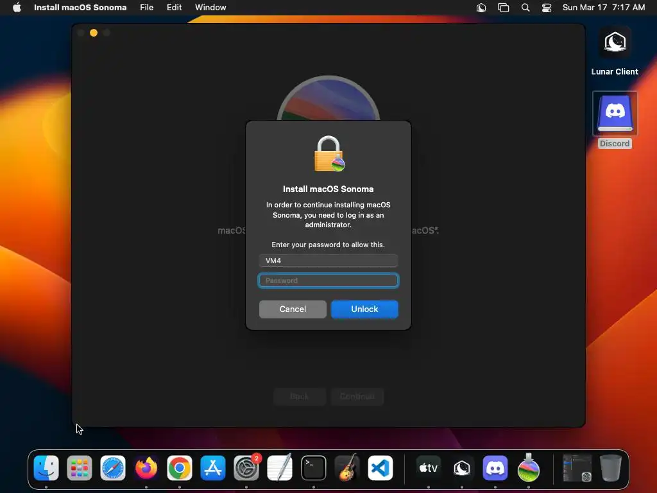Open Finder from the Dock

coord(46,468)
